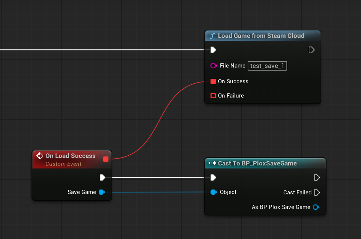
Task: Click the Object input pin on cast node
Action: pyautogui.click(x=214, y=192)
